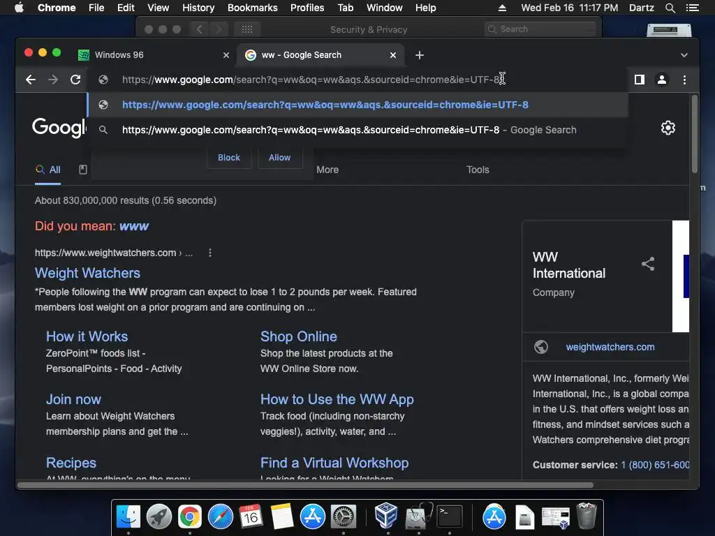Open the File menu
Viewport: 715px width, 536px height.
click(x=96, y=8)
